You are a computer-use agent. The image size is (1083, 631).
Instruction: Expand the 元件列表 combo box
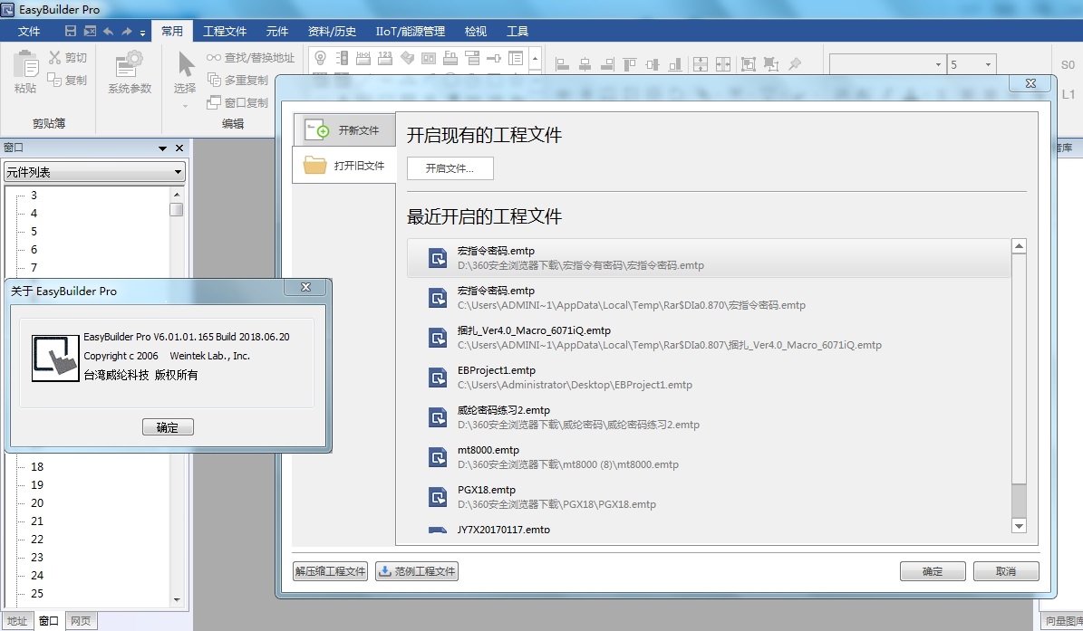178,172
